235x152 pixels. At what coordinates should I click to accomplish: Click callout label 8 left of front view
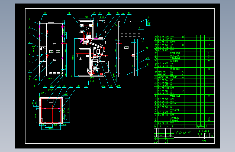click(x=30, y=27)
